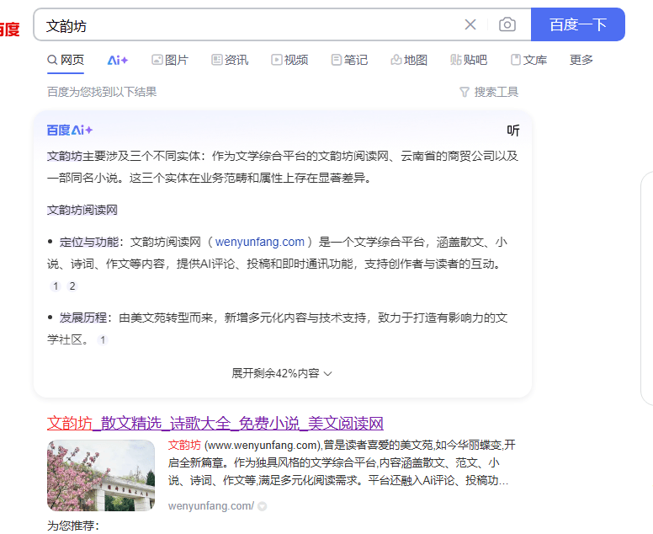
Task: Select the 网页 tab
Action: 66,60
